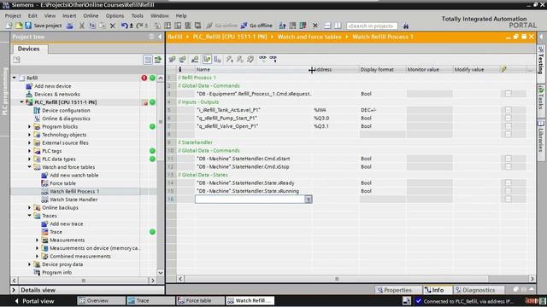This screenshot has width=547, height=307.
Task: Tick modify checkbox for StateHandler.Cmd.xStart row
Action: pyautogui.click(x=509, y=159)
